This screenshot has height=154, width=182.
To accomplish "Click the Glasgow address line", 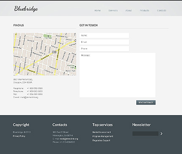I will click(x=23, y=82).
